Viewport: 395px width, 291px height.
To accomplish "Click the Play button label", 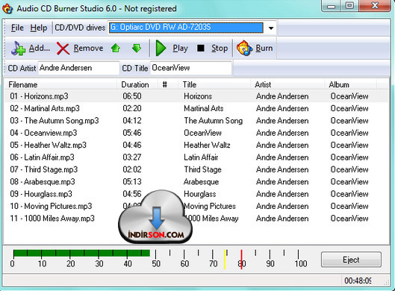I will click(181, 48).
